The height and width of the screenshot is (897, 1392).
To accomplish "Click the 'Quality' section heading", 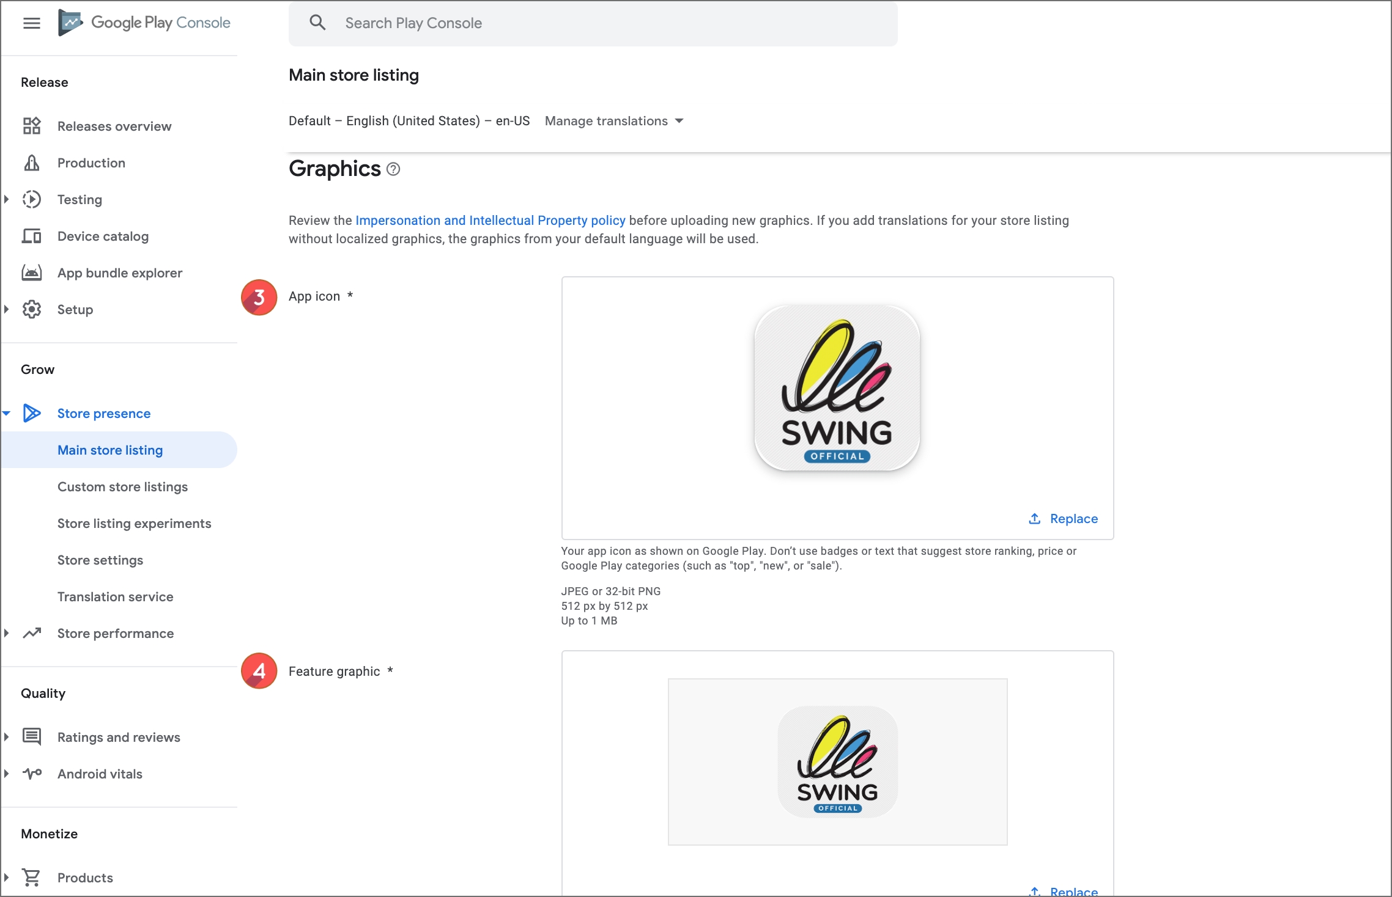I will click(43, 693).
